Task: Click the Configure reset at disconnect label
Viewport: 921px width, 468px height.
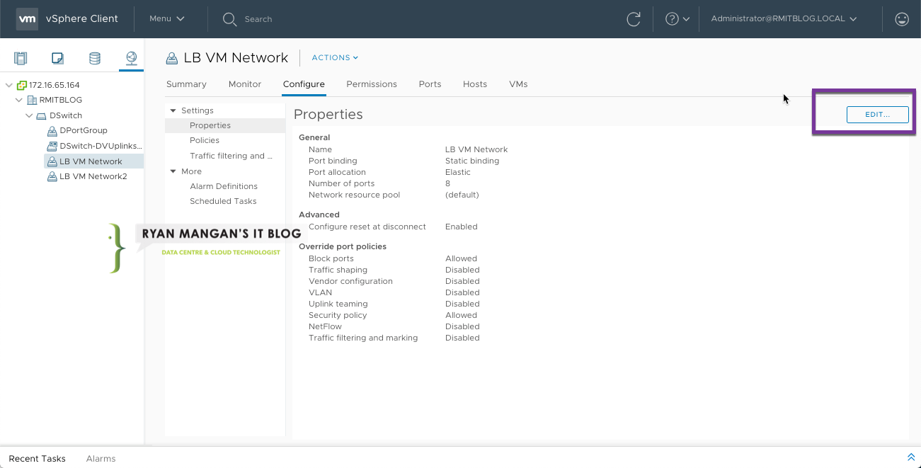Action: point(367,227)
